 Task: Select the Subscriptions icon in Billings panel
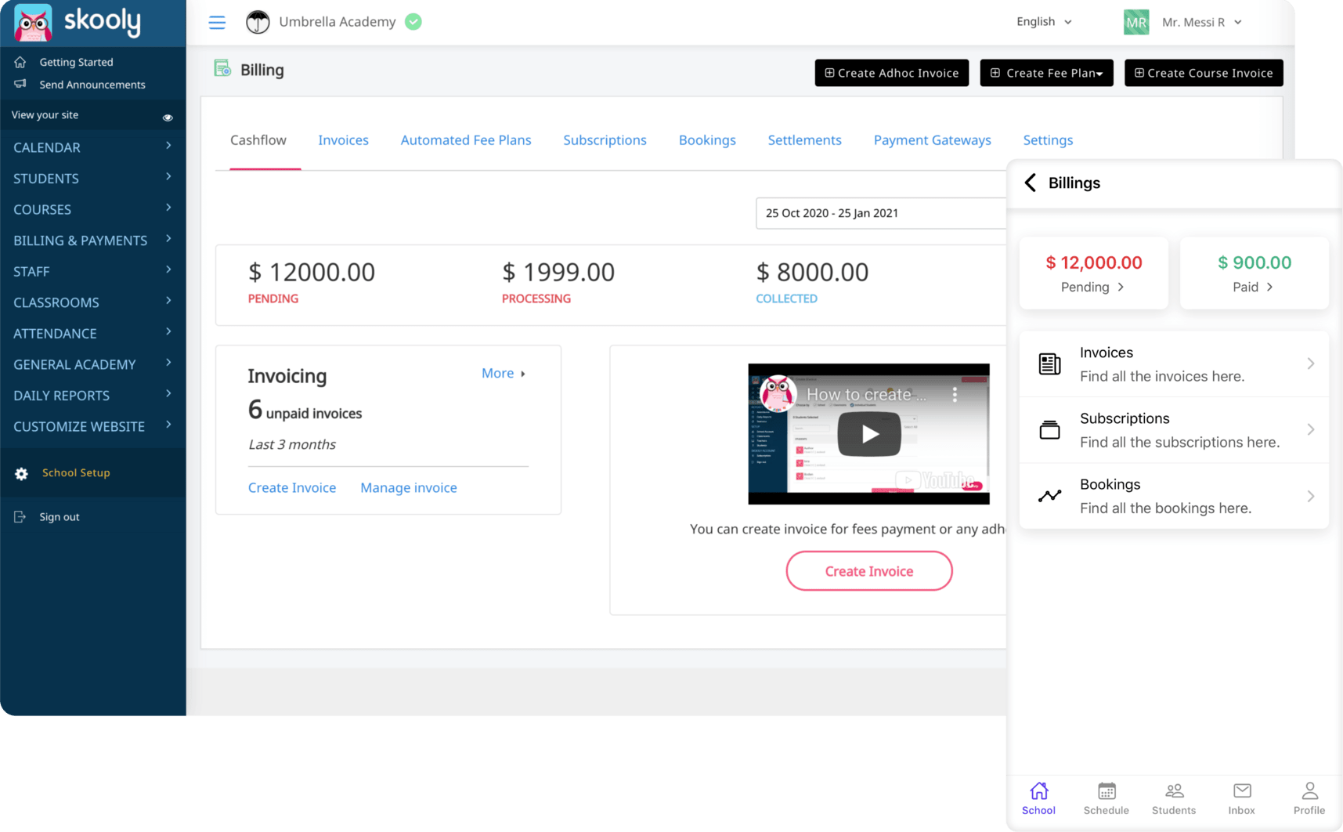point(1049,429)
